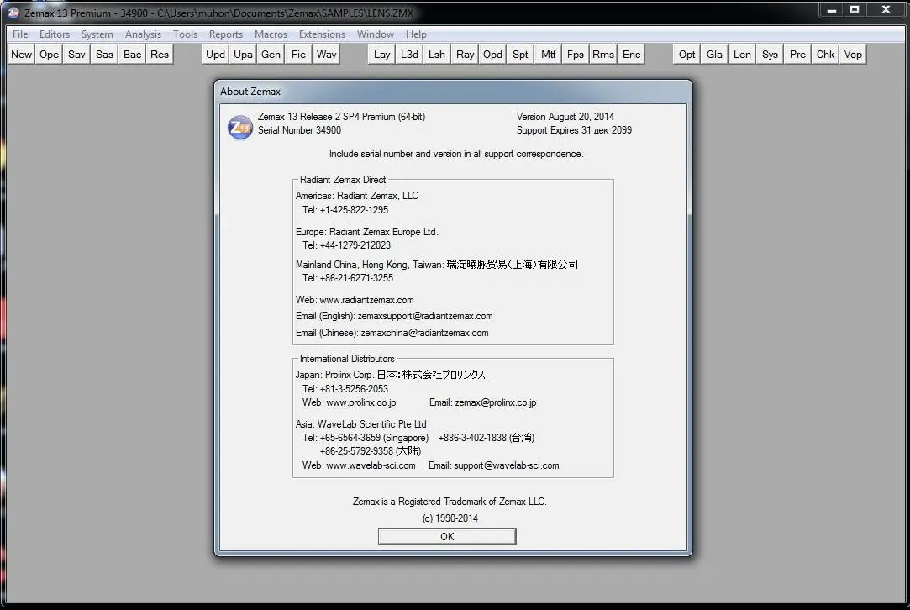Click the "Tel: +1-425-822-1295" line

coord(345,210)
